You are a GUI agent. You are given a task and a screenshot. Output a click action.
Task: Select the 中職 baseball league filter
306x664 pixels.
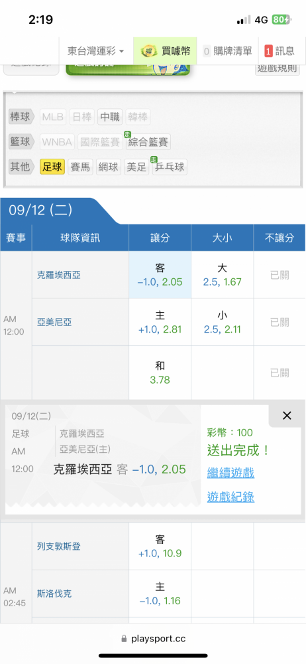(111, 118)
